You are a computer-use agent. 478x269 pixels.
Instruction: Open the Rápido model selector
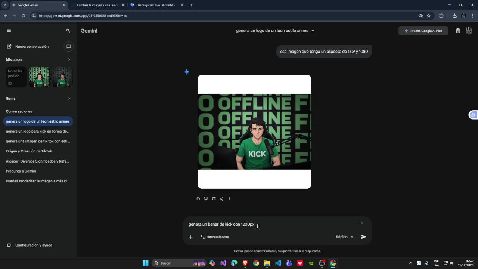pos(344,237)
